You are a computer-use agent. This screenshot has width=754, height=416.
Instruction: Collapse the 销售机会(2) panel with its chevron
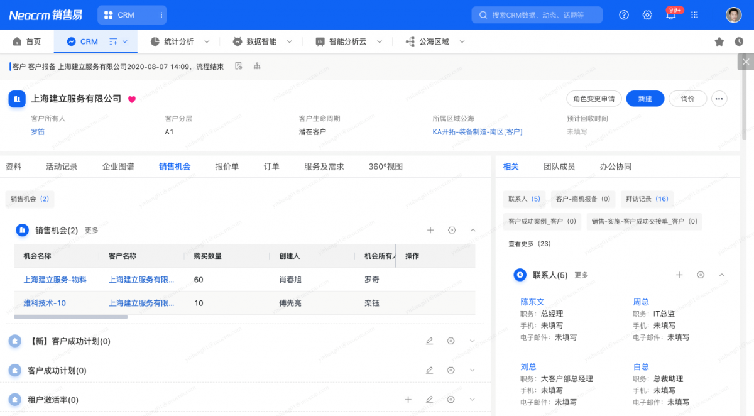(473, 230)
